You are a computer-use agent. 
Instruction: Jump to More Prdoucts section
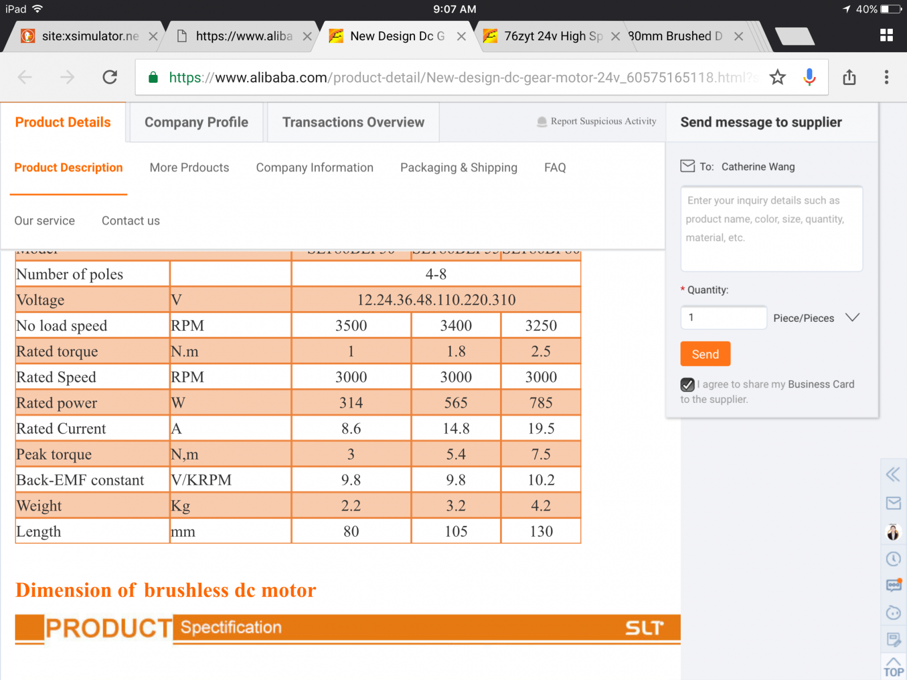[x=189, y=168]
